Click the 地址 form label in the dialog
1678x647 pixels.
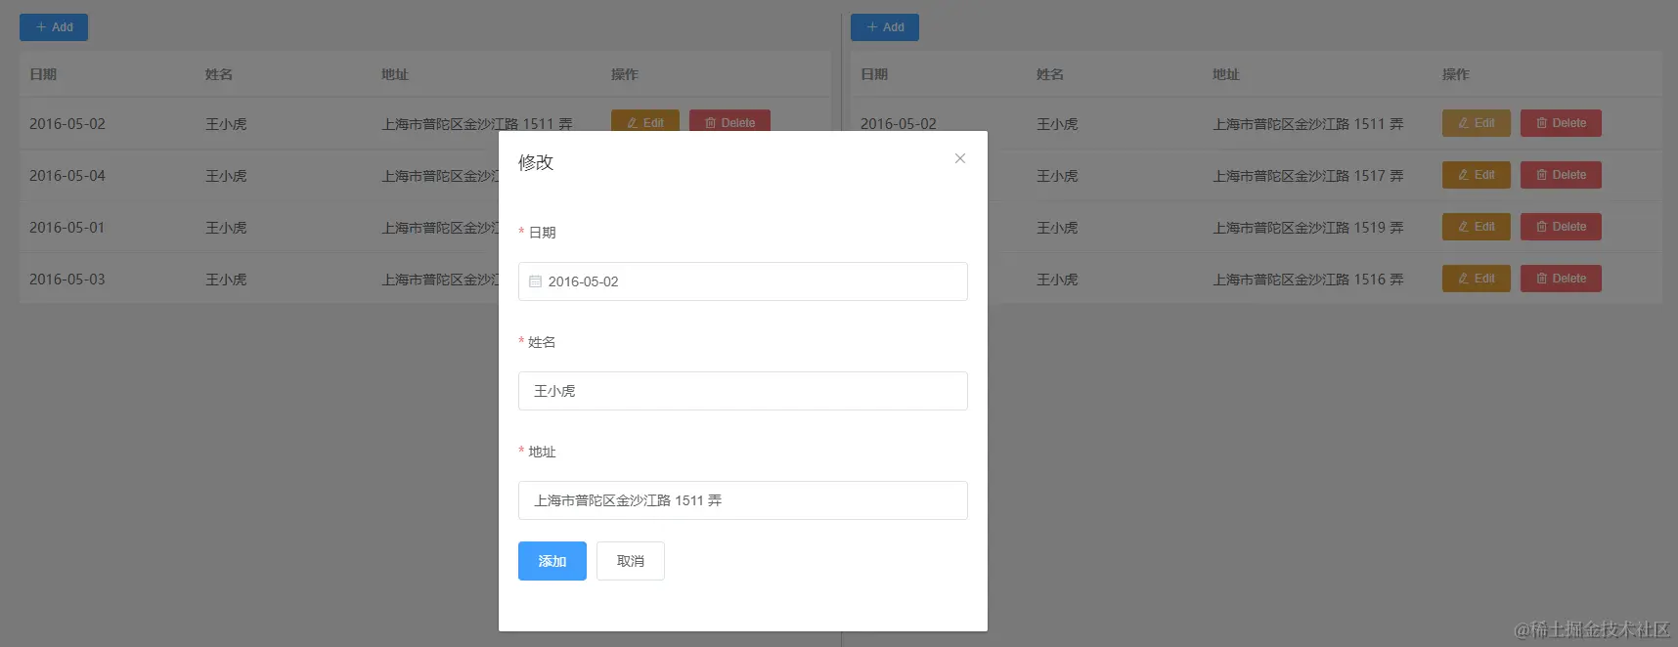click(542, 452)
